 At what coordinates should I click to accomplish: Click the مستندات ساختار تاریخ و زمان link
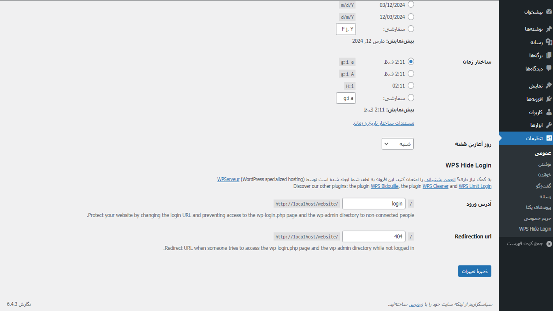(x=384, y=123)
